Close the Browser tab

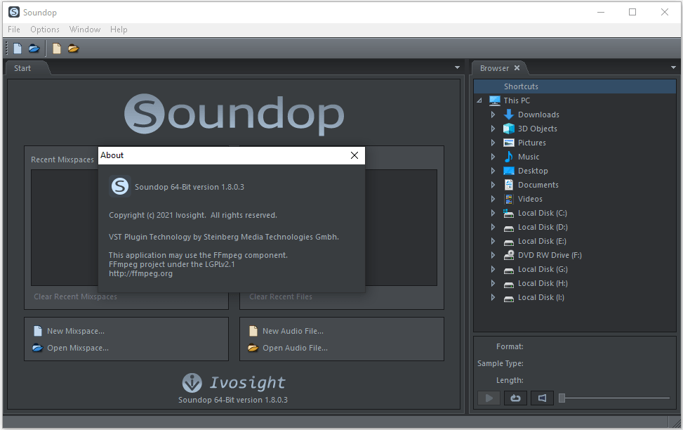click(x=517, y=67)
